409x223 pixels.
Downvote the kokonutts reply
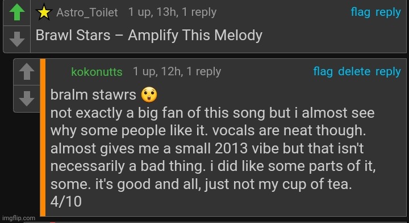coord(27,98)
